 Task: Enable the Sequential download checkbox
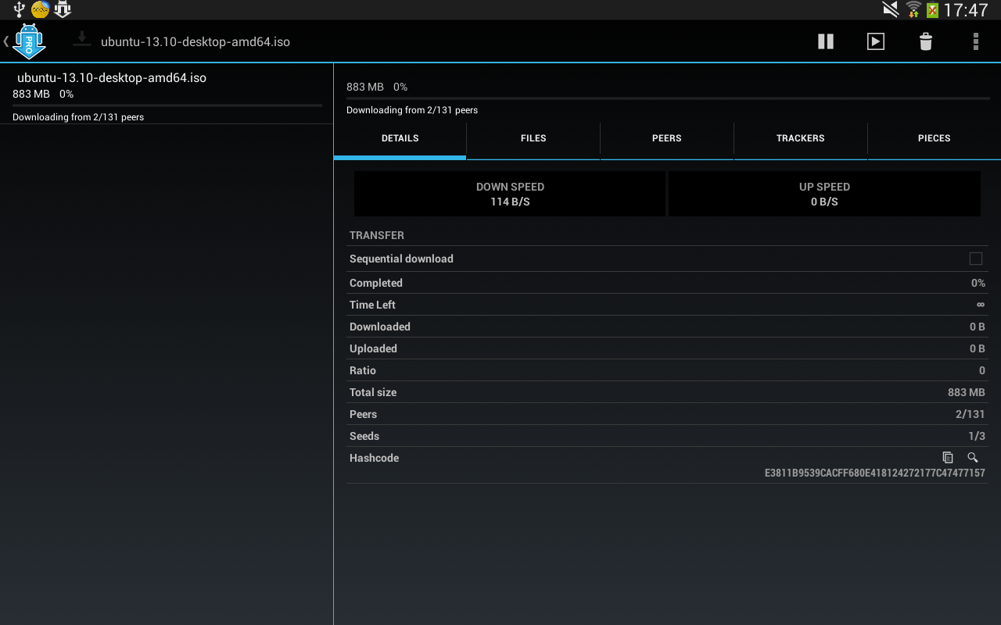tap(975, 259)
